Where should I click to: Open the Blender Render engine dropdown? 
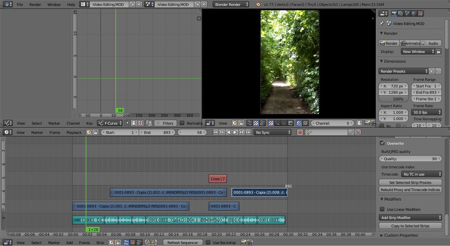point(231,4)
